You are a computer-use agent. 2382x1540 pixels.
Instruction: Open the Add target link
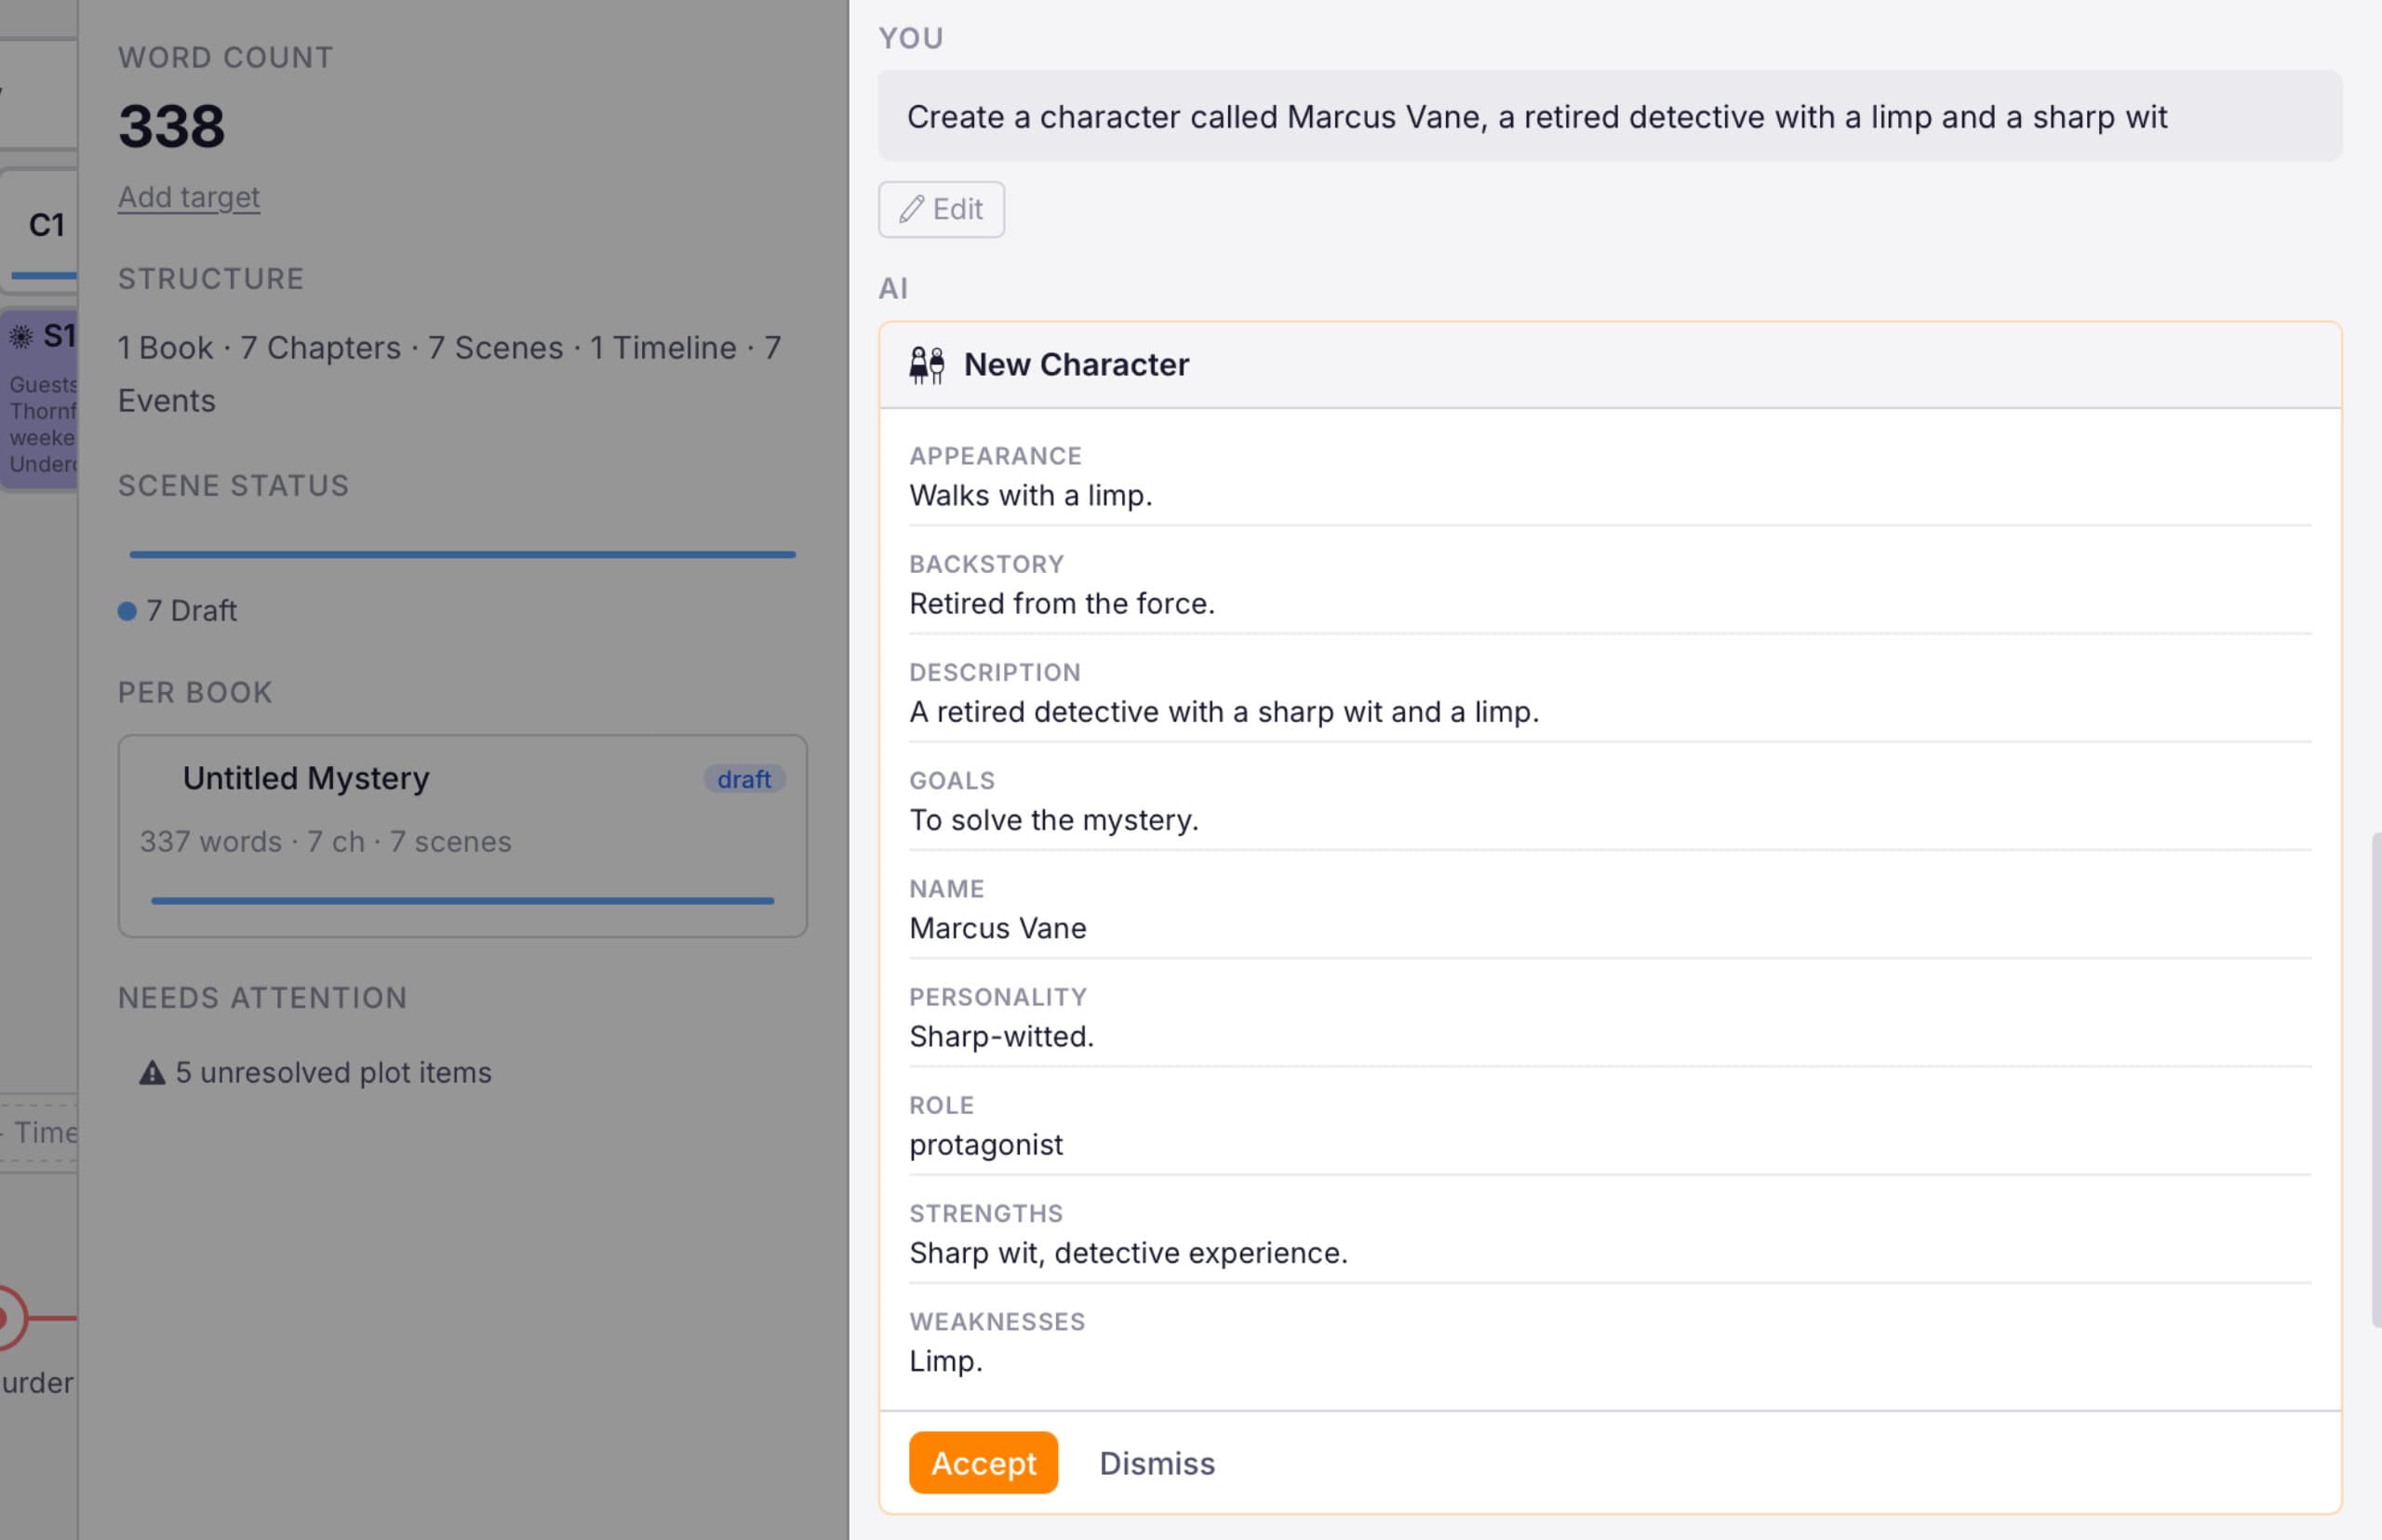189,197
